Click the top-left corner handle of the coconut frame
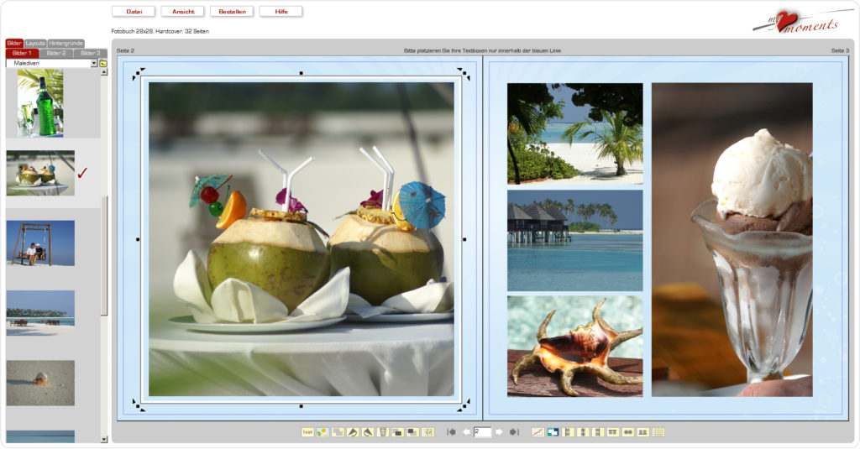Viewport: 860px width, 449px height. coord(139,74)
